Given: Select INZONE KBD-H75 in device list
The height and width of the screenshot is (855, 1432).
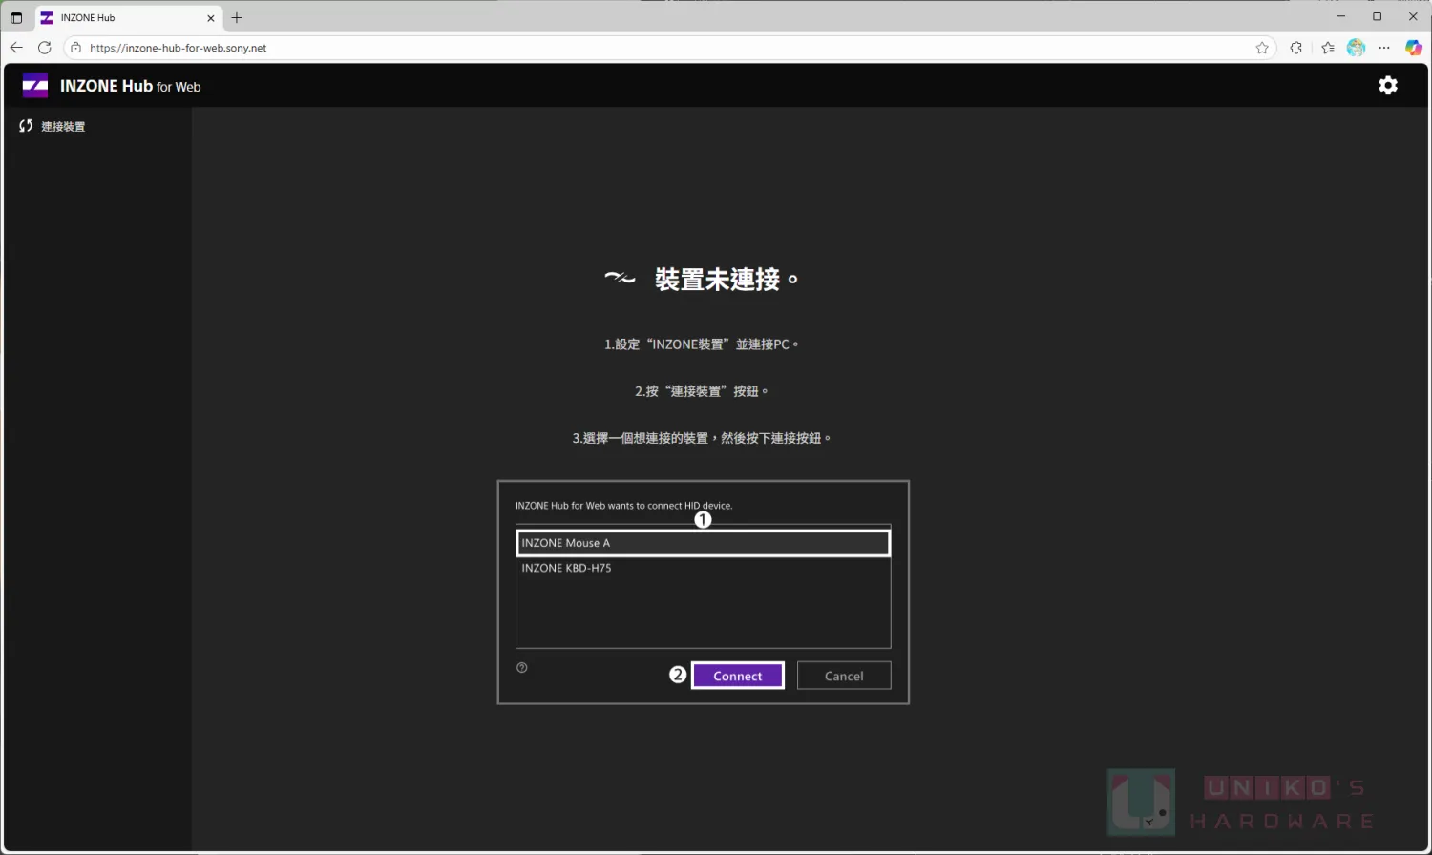Looking at the screenshot, I should [703, 568].
